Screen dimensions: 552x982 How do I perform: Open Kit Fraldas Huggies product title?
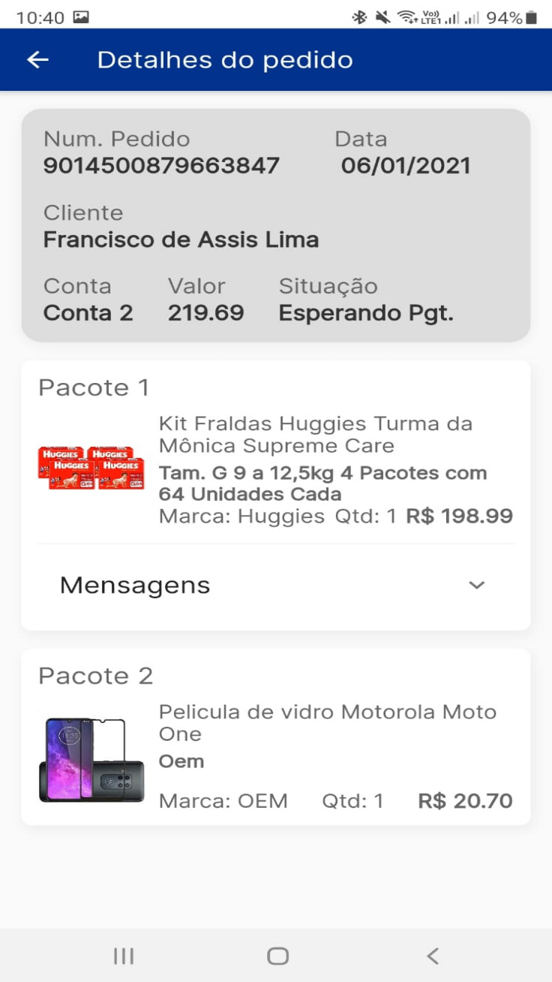point(315,435)
